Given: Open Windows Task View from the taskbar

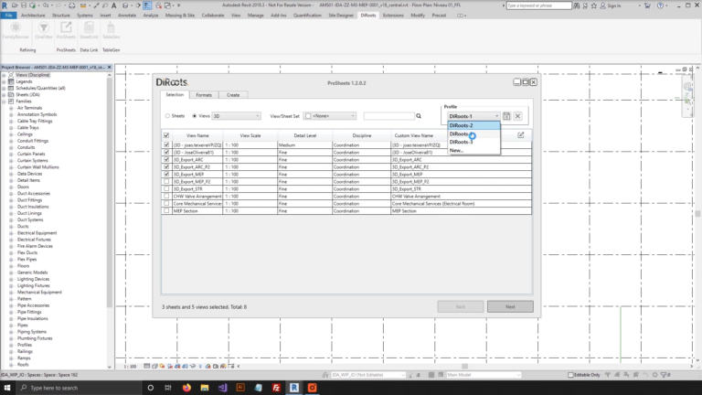Looking at the screenshot, I should [168, 388].
